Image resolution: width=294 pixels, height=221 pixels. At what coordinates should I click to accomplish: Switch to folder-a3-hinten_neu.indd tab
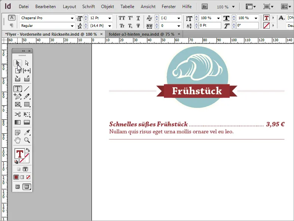(141, 34)
